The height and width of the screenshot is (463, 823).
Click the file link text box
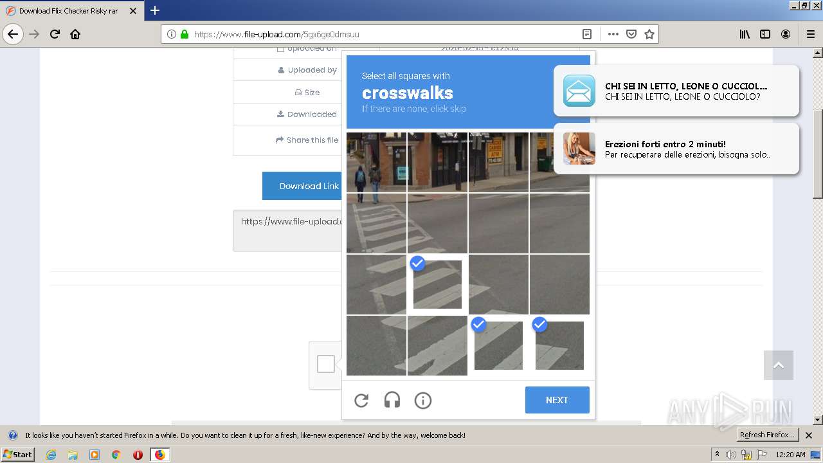click(x=288, y=230)
